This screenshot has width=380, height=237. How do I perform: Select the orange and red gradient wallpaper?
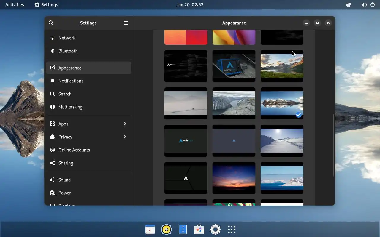(x=186, y=37)
